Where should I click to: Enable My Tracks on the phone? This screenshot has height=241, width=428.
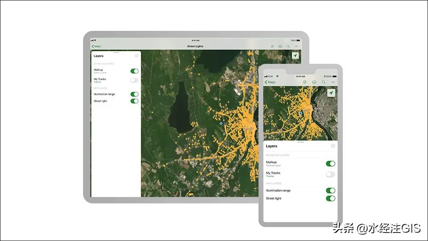(x=330, y=174)
